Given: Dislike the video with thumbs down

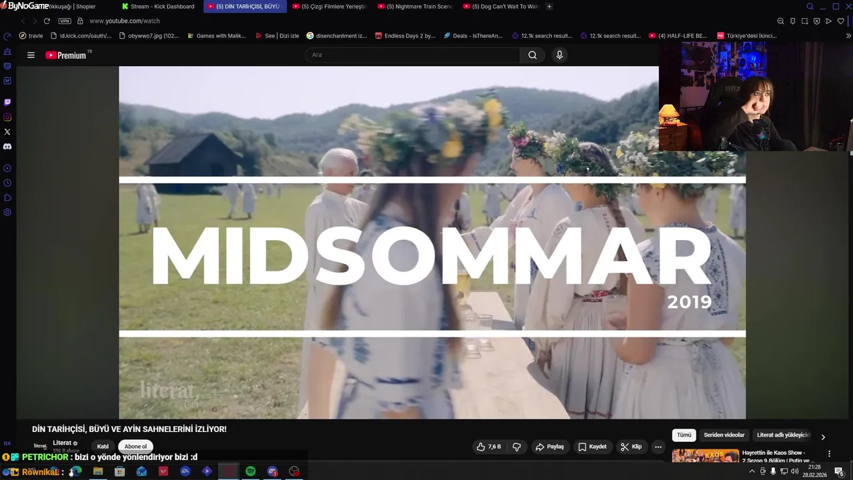Looking at the screenshot, I should pyautogui.click(x=516, y=447).
